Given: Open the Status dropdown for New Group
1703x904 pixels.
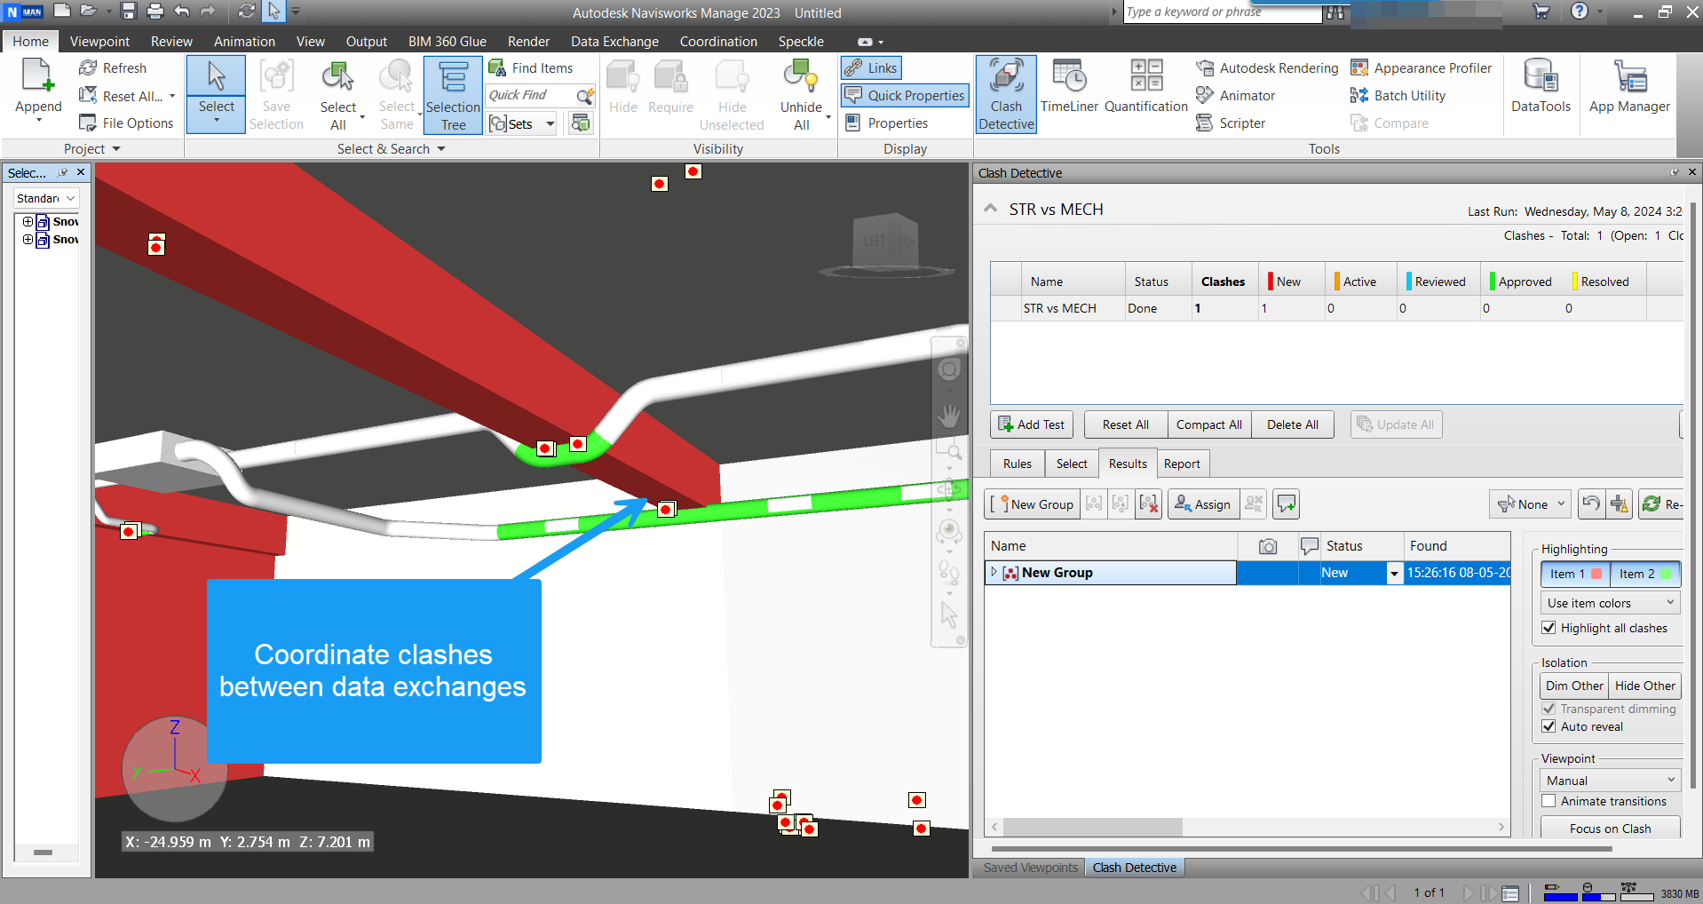Looking at the screenshot, I should click(1394, 574).
